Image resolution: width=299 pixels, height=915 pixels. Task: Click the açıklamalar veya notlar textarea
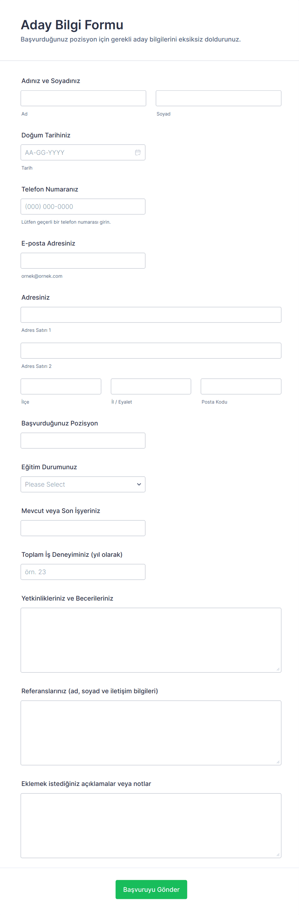(151, 826)
